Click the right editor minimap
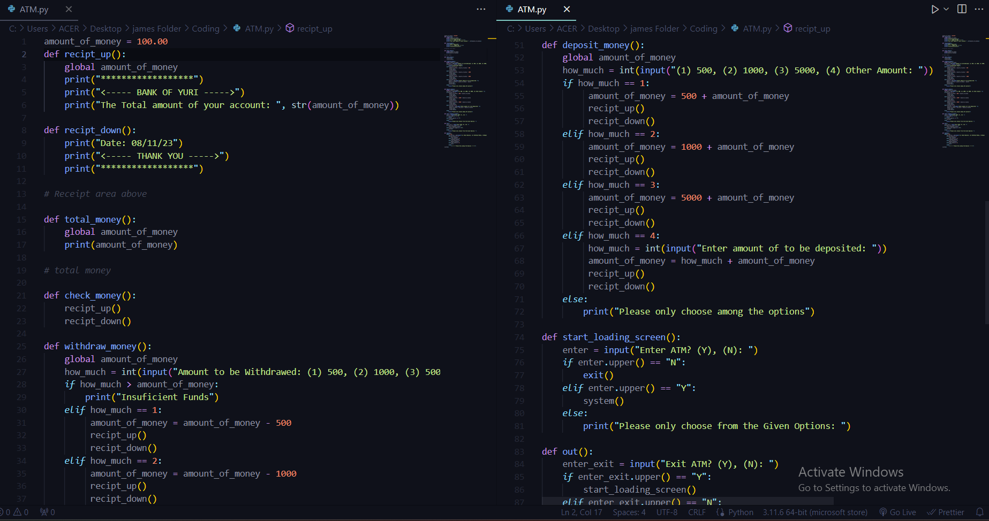989x521 pixels. click(x=963, y=91)
